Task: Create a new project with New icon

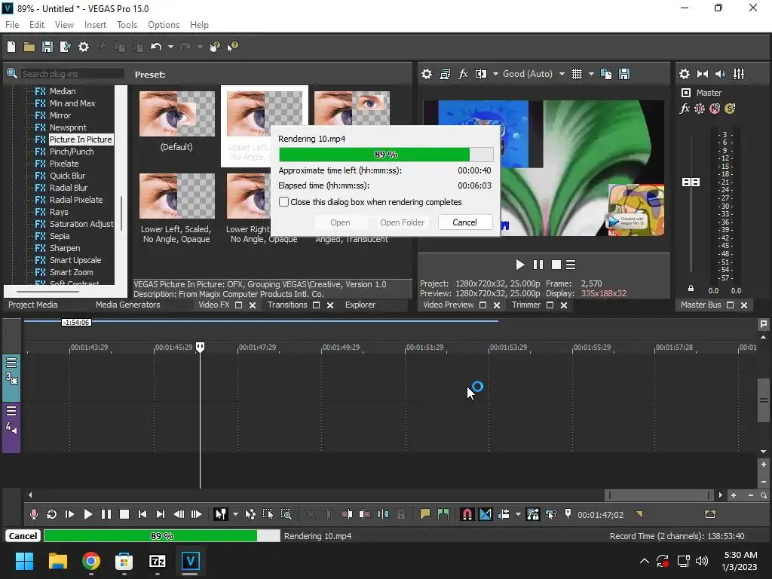Action: 11,47
